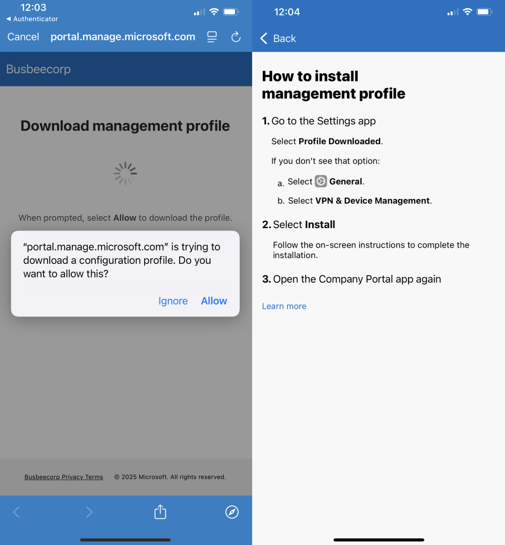Tap the forward arrow in Safari bottom toolbar

click(x=90, y=512)
